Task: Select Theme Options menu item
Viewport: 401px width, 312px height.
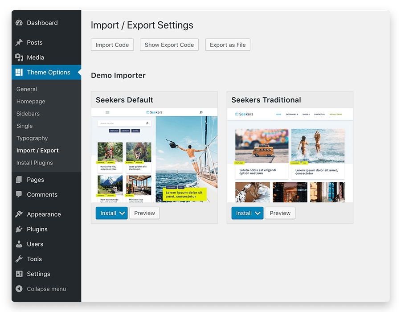Action: pos(46,72)
